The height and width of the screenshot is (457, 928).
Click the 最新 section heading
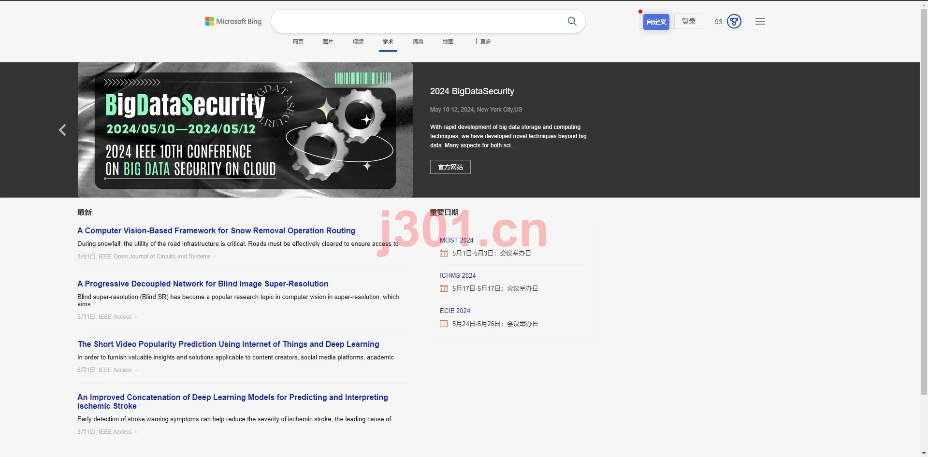[85, 213]
